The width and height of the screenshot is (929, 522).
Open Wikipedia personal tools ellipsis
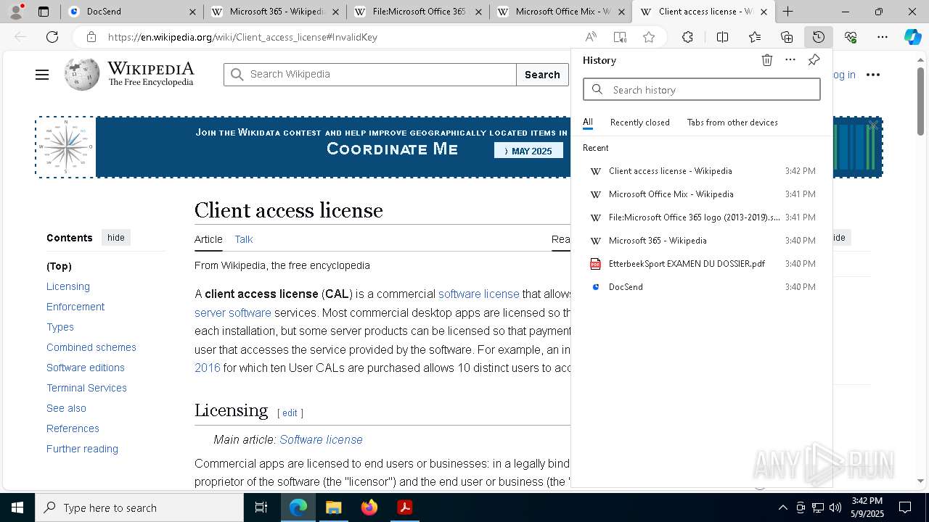click(x=873, y=75)
